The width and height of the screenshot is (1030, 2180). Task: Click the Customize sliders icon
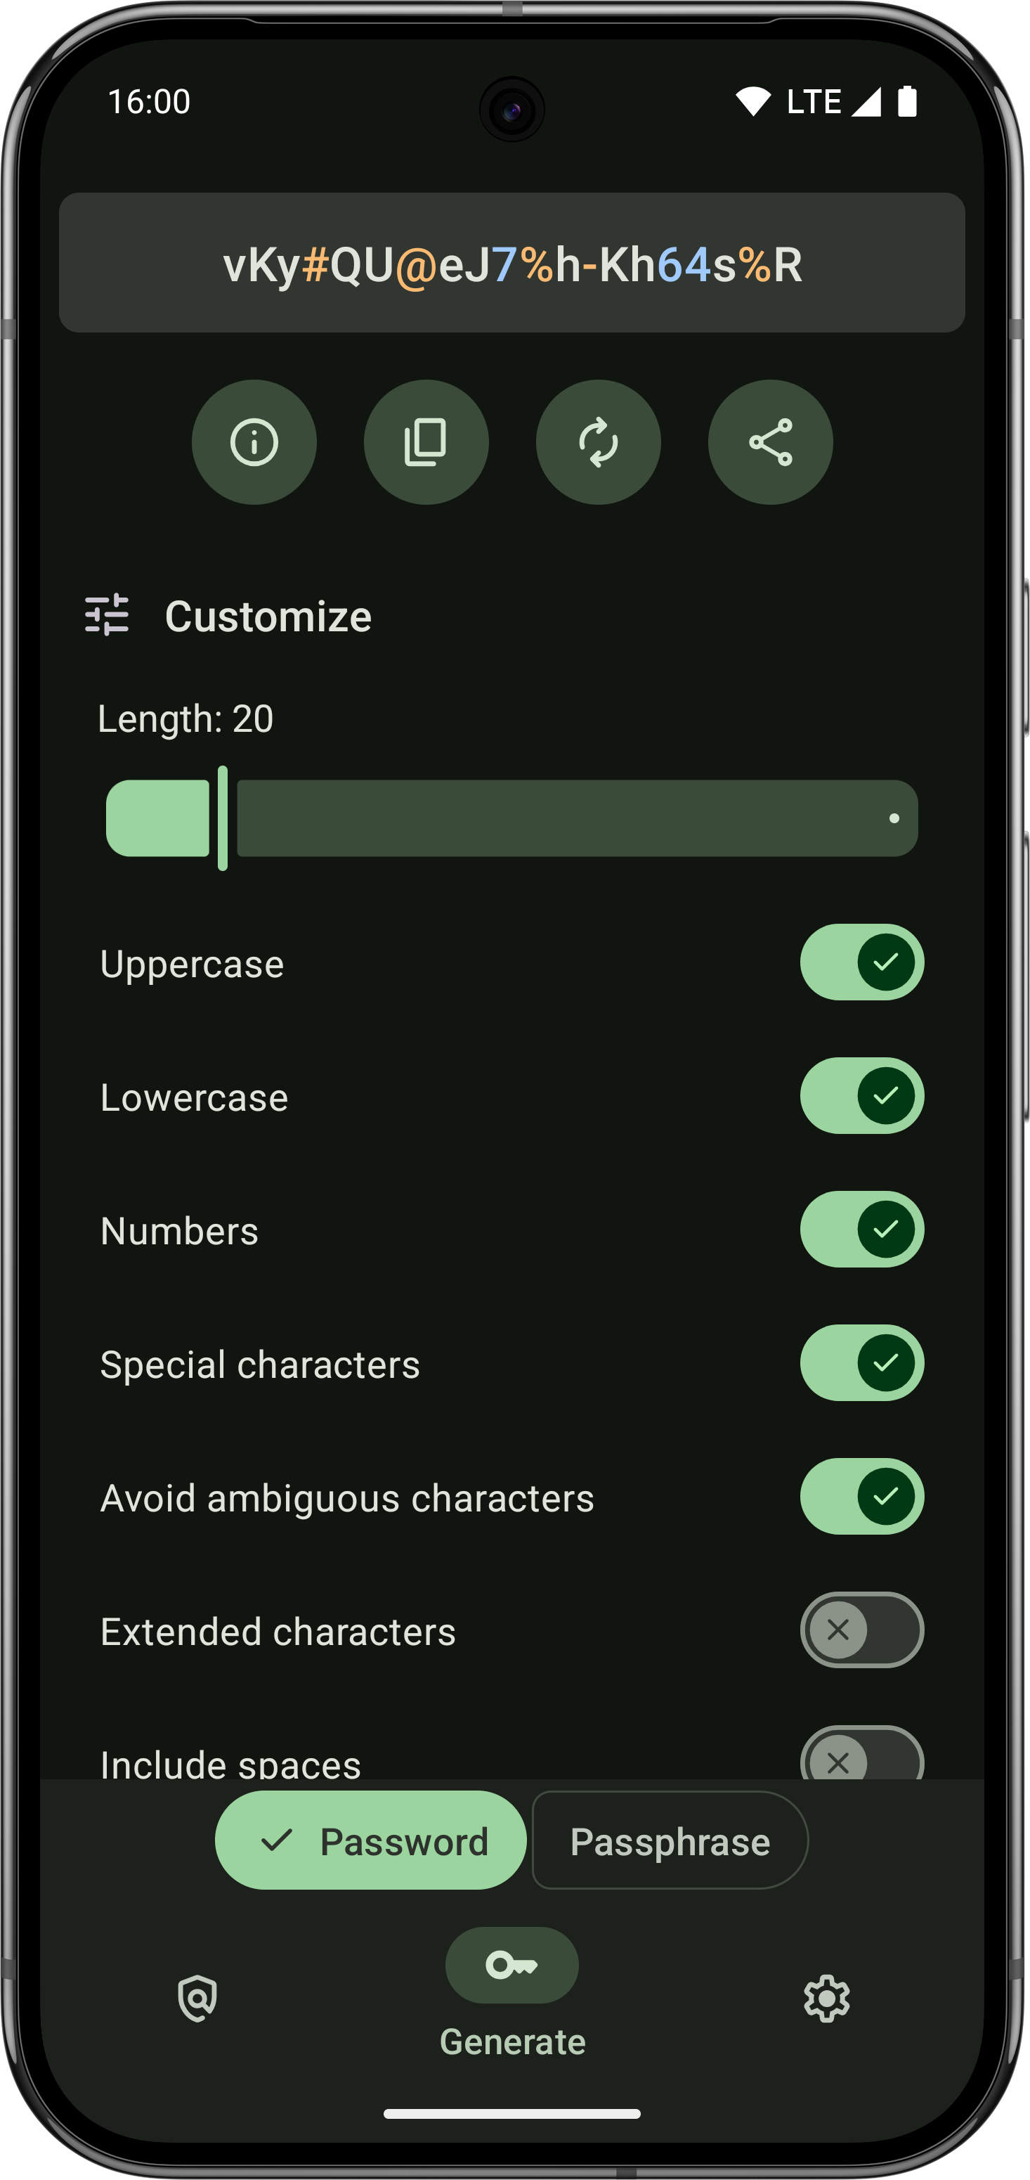(107, 615)
